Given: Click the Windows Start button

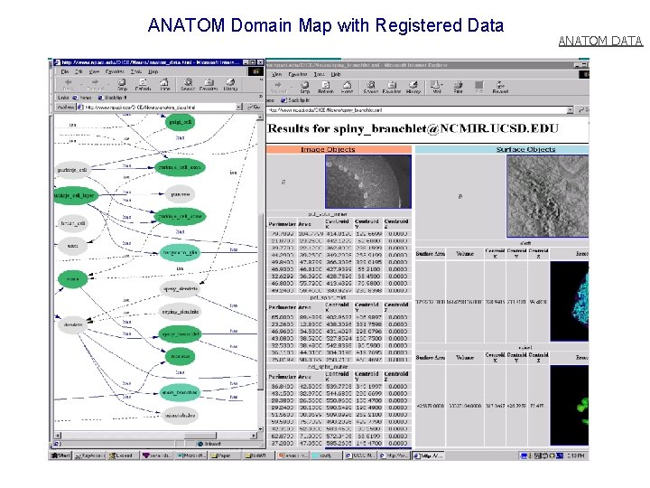Looking at the screenshot, I should [61, 455].
